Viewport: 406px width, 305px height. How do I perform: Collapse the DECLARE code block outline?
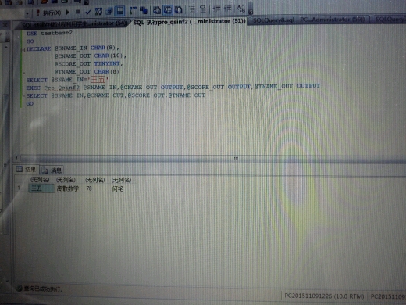[x=23, y=49]
